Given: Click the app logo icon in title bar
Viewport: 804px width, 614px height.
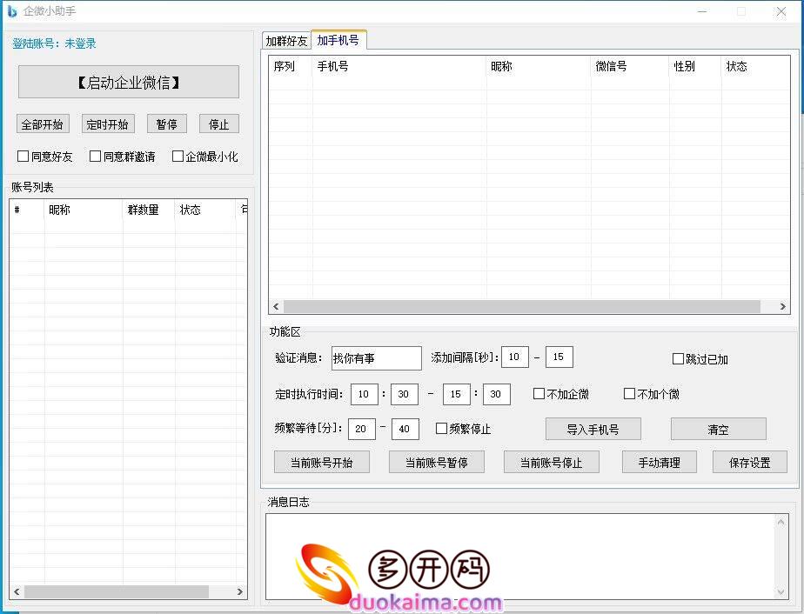Looking at the screenshot, I should [12, 11].
